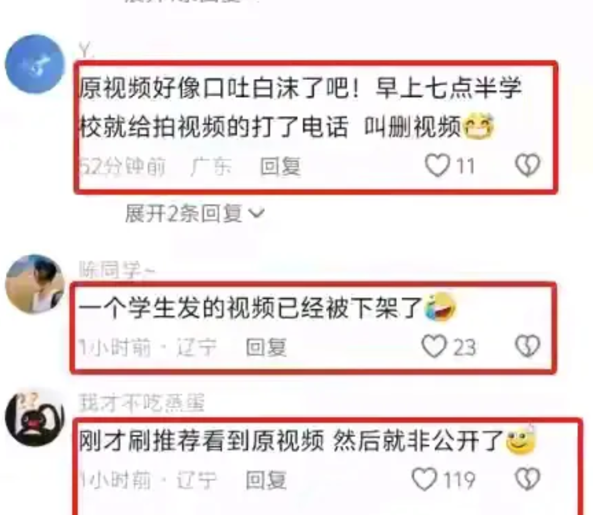Click the chevron beside 展开2条回复
593x515 pixels.
point(257,214)
